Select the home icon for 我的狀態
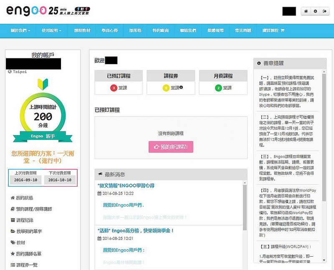Screen dimensions: 334x270 click(x=13, y=197)
